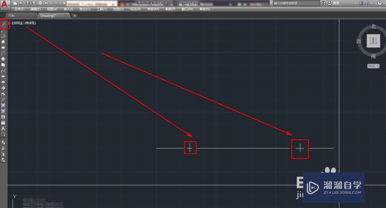Click the Autodesk A360 triangle icon

point(367,3)
